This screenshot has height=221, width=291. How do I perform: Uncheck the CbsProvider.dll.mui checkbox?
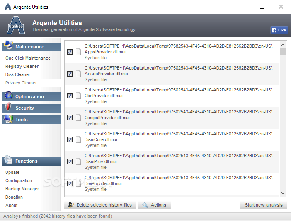coord(70,96)
